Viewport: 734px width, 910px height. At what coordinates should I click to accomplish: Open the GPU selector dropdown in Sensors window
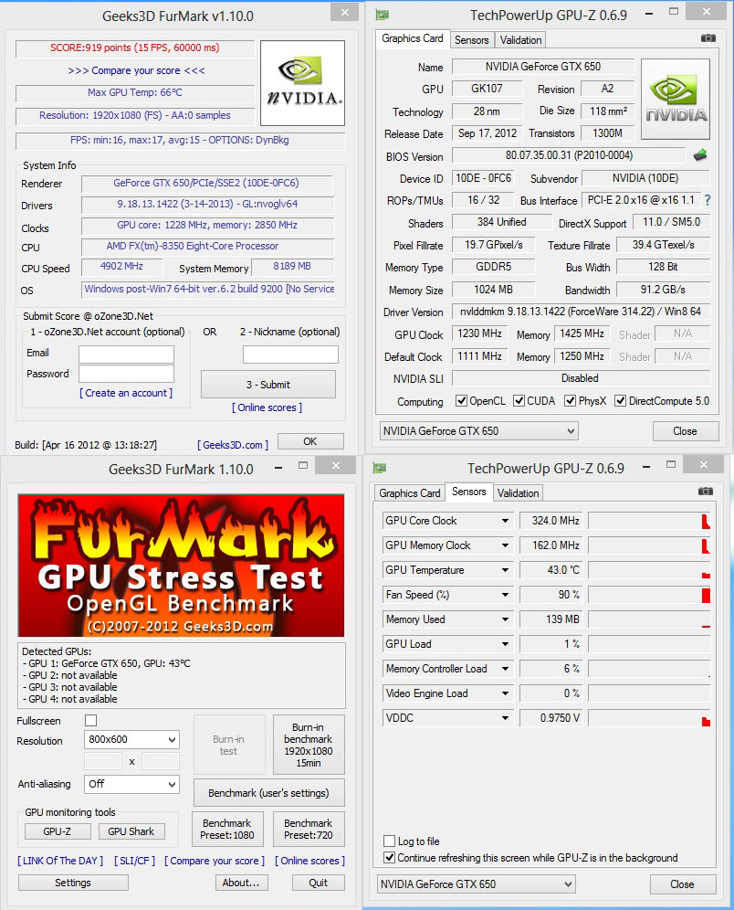pyautogui.click(x=476, y=884)
